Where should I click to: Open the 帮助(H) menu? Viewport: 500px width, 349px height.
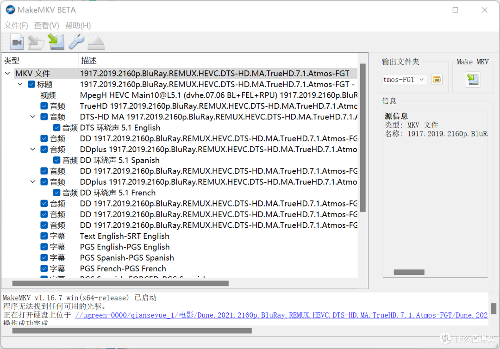[x=78, y=25]
